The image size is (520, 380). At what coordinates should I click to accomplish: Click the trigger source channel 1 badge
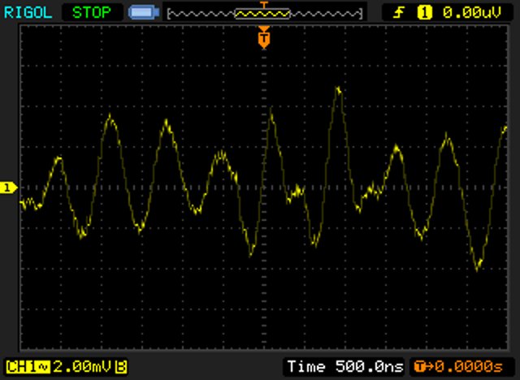tap(424, 13)
